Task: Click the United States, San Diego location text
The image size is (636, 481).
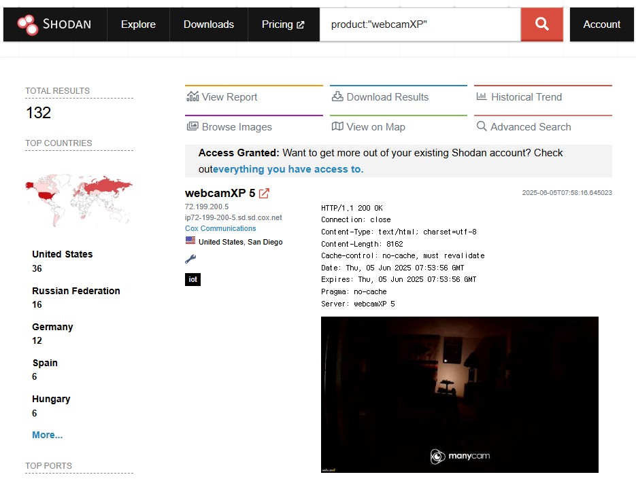Action: pos(241,242)
